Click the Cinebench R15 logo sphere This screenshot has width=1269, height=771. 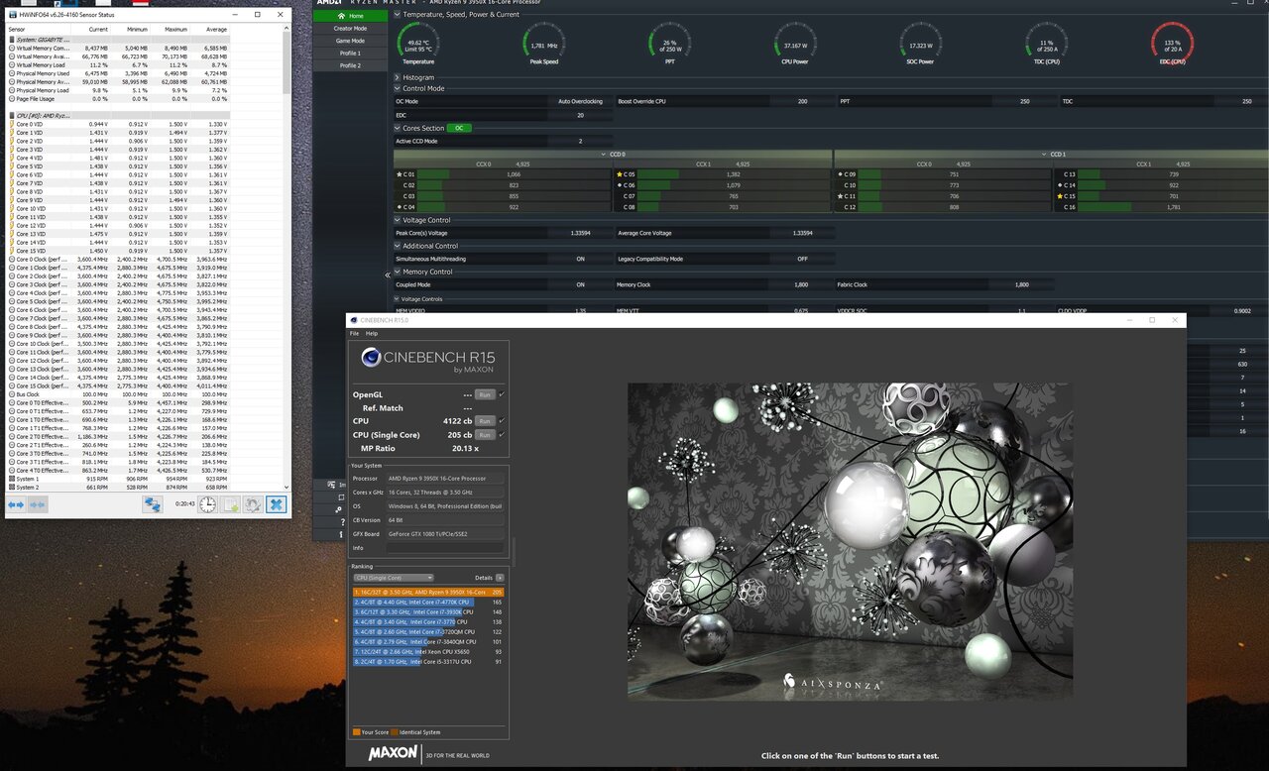(371, 358)
